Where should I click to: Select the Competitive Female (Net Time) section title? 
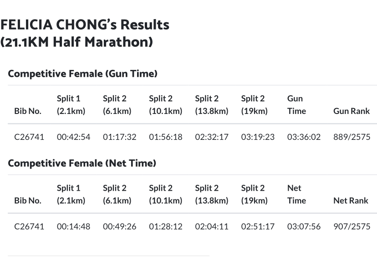click(82, 163)
